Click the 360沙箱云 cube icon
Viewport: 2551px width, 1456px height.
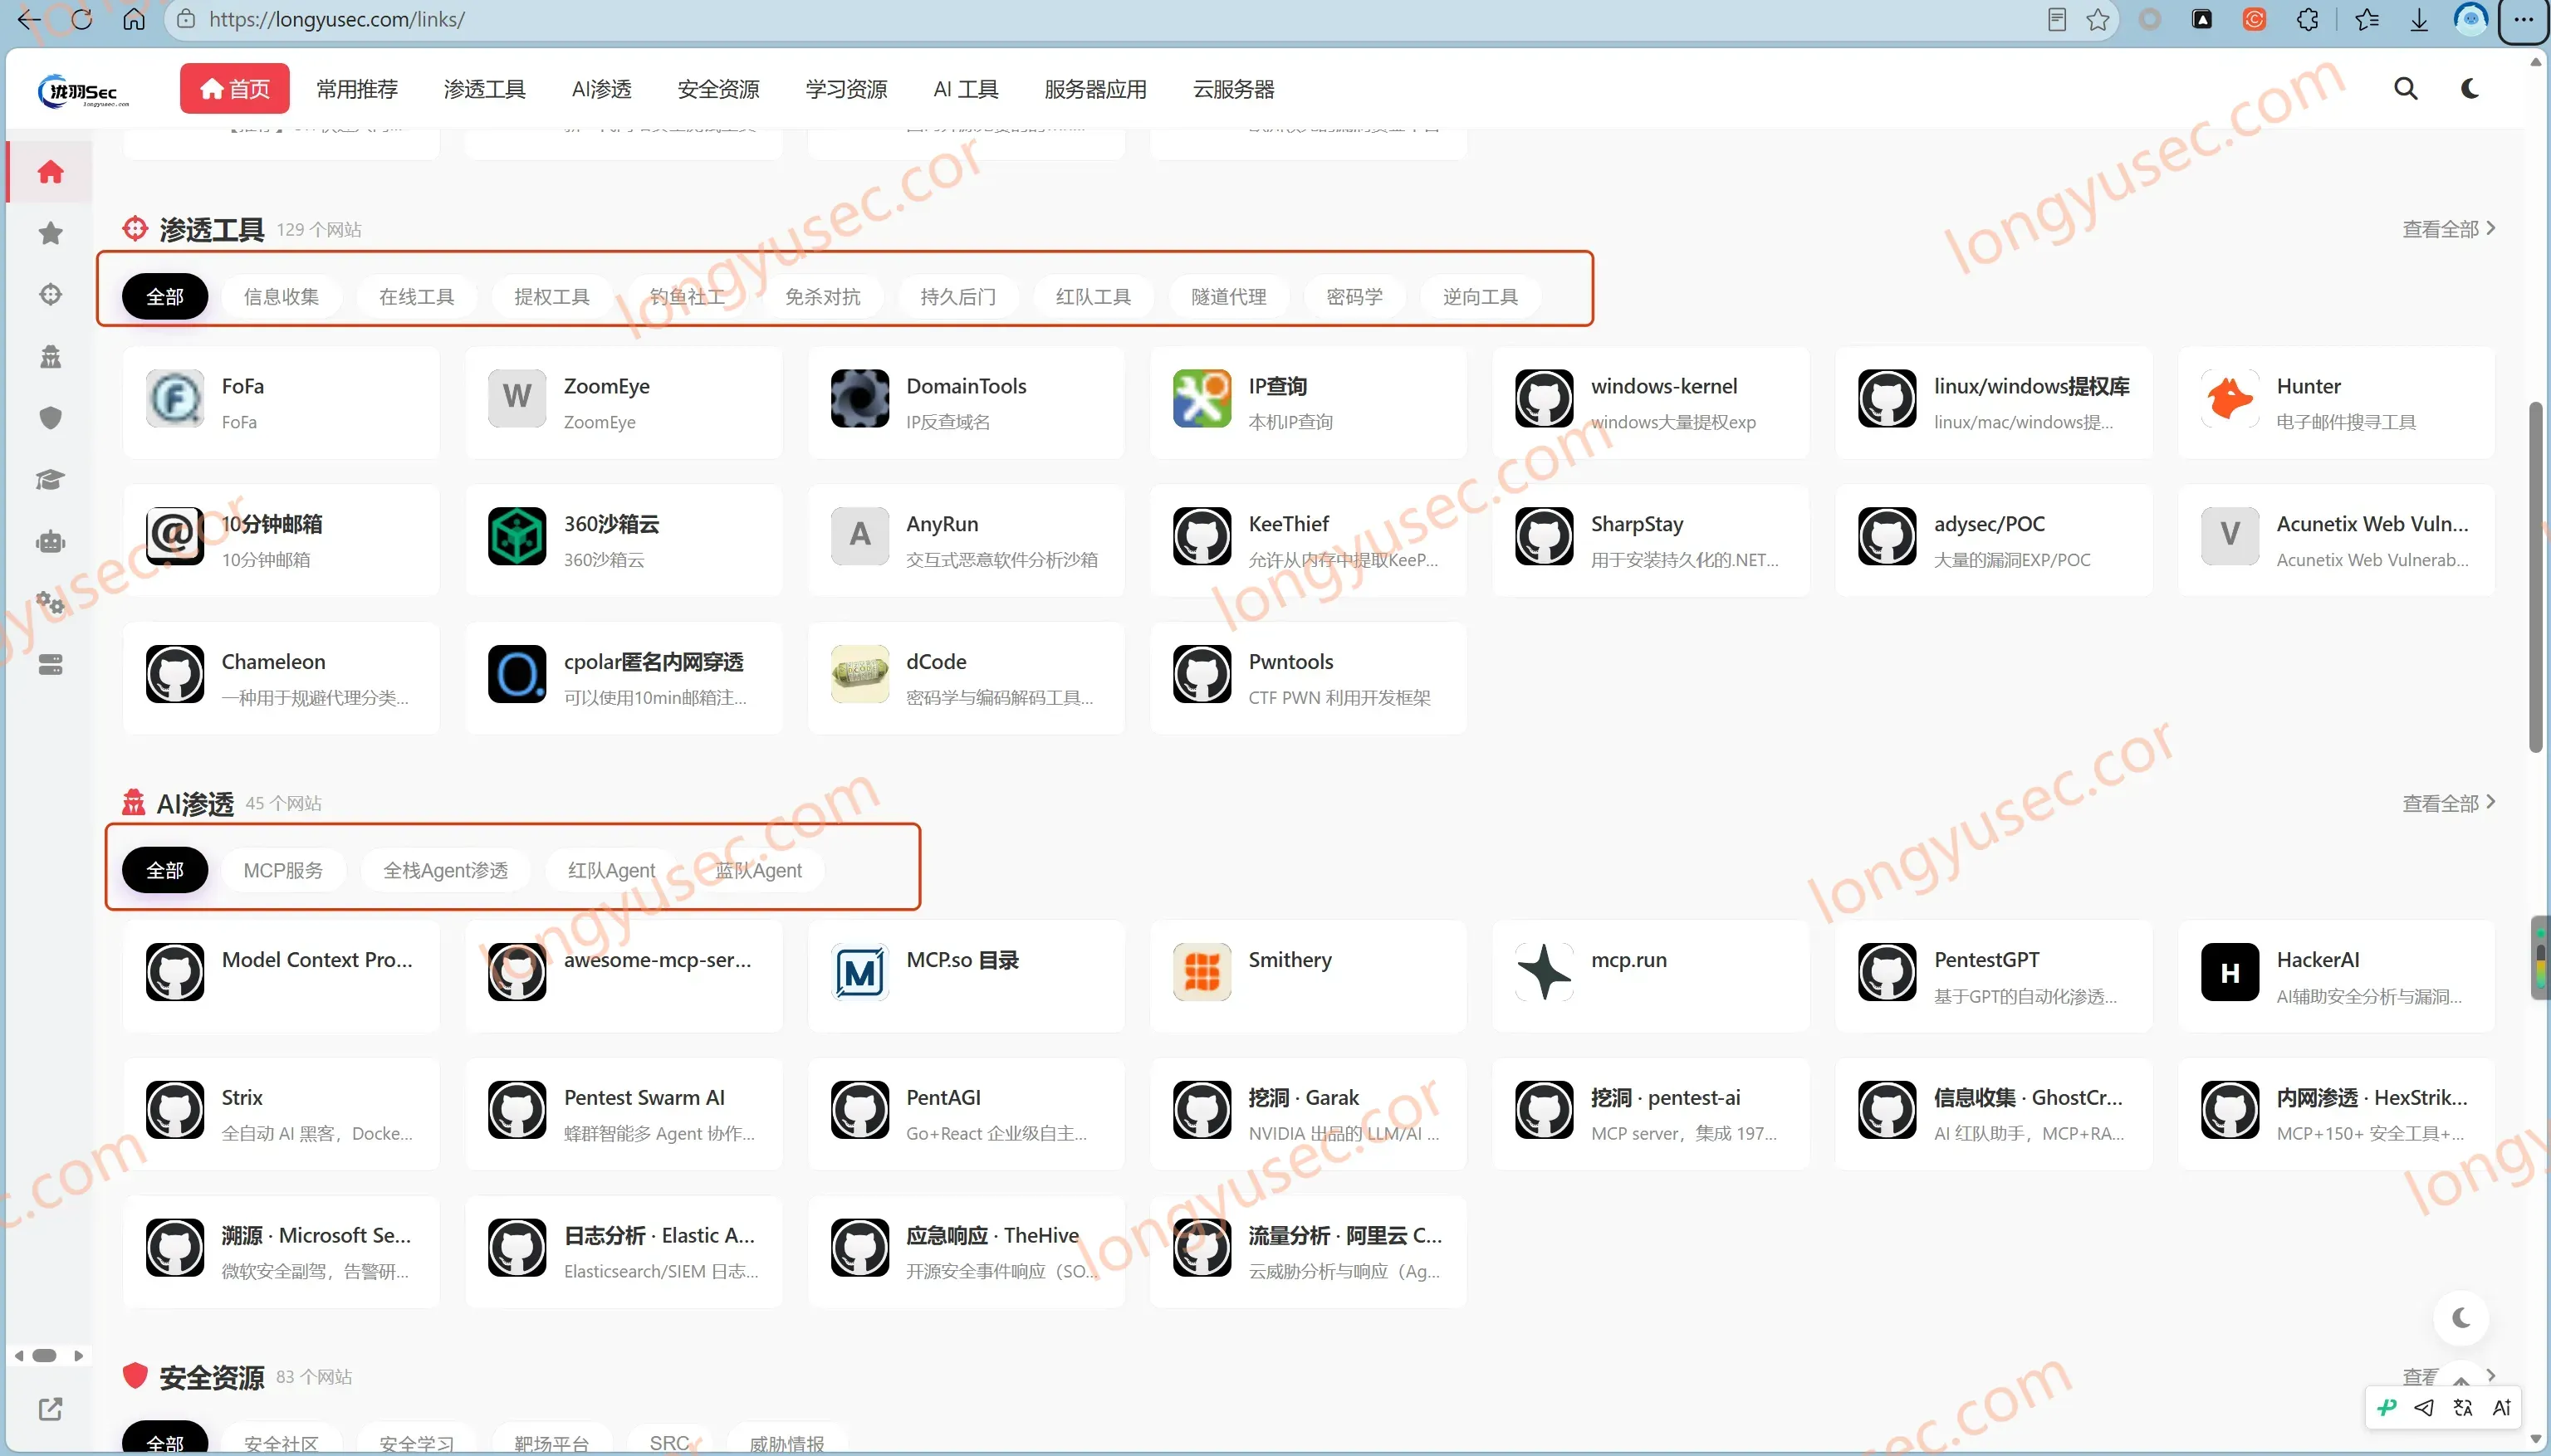click(517, 536)
